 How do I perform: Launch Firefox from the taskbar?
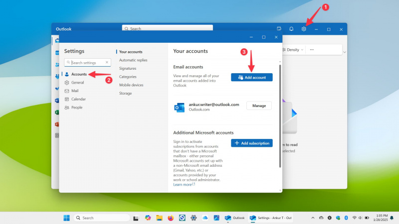[171, 218]
